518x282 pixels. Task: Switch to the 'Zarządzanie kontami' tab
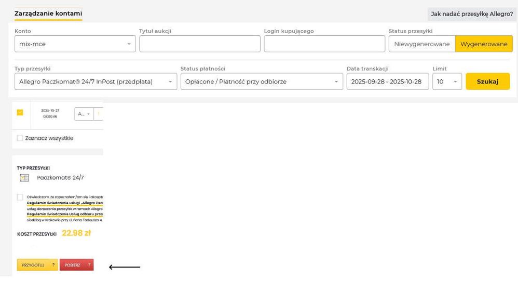coord(48,13)
